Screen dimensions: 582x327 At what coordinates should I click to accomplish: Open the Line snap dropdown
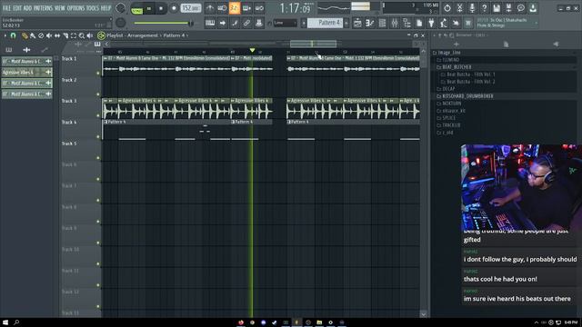tap(285, 23)
